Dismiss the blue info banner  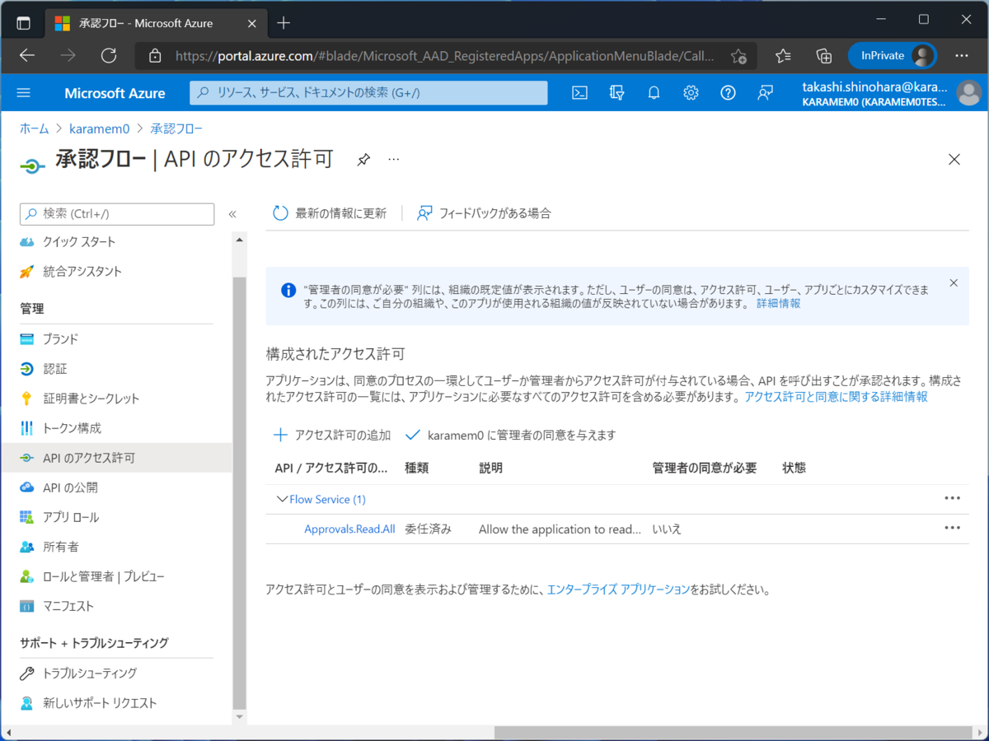pos(954,283)
